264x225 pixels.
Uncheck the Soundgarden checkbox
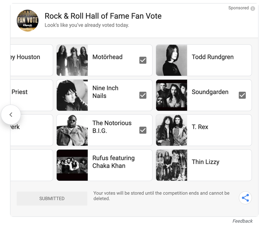242,95
